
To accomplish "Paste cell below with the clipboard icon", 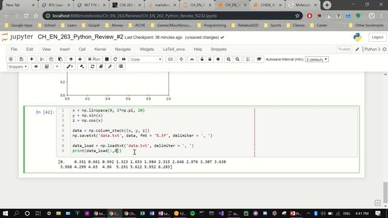I will pos(60,59).
